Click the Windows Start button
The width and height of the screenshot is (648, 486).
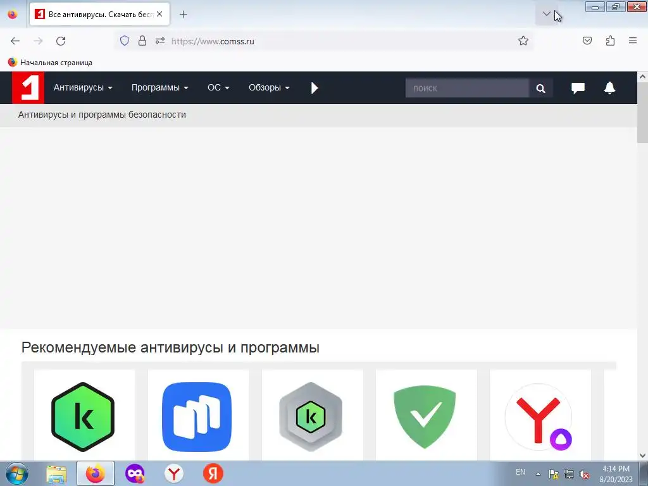[17, 473]
